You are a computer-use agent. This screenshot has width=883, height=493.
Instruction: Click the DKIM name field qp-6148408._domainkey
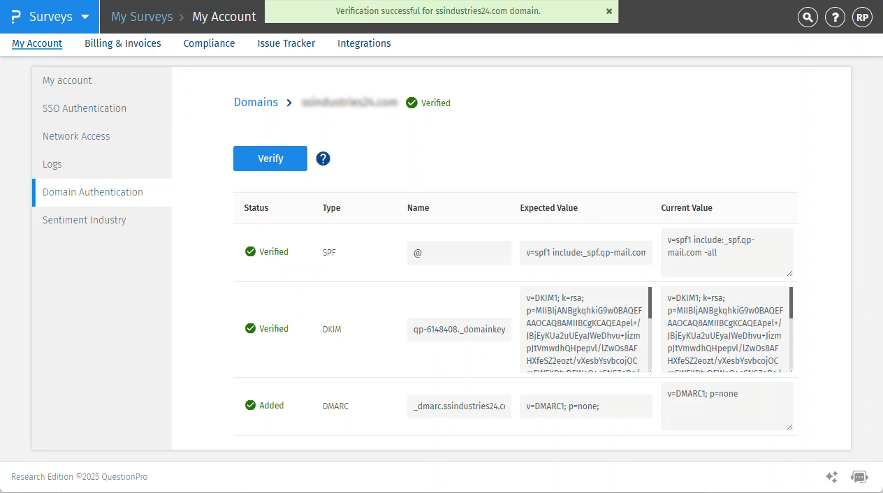pyautogui.click(x=459, y=330)
